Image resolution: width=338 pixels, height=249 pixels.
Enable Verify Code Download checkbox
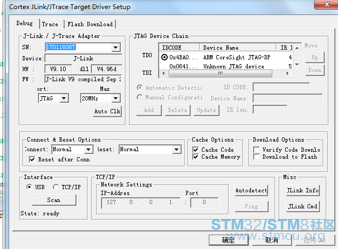tap(256, 150)
